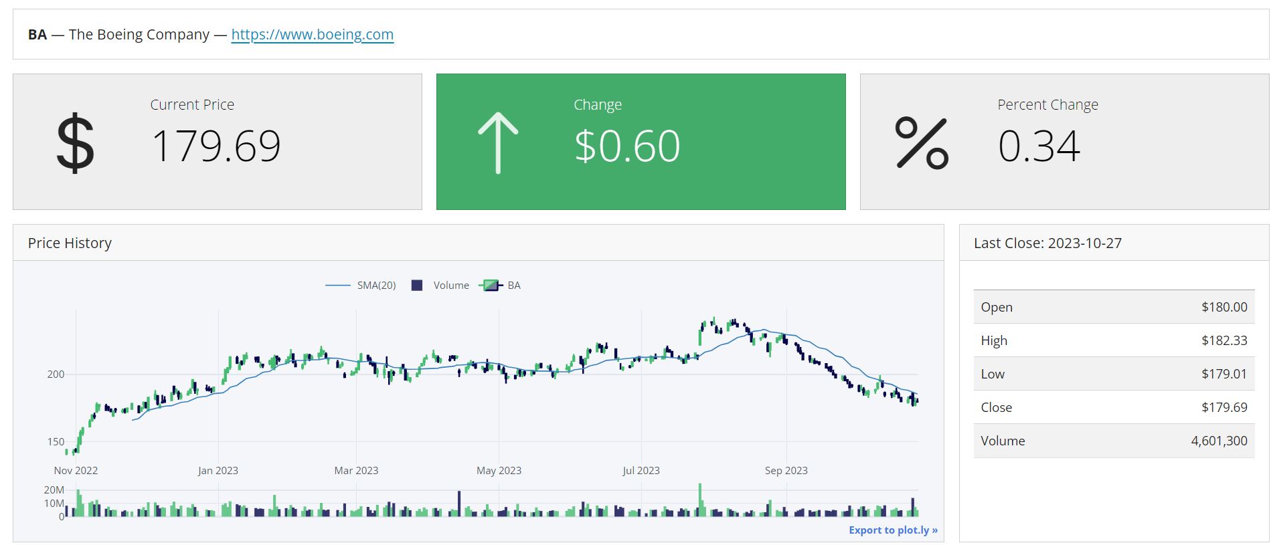Select the Open price table row
Image resolution: width=1271 pixels, height=545 pixels.
pos(1114,307)
